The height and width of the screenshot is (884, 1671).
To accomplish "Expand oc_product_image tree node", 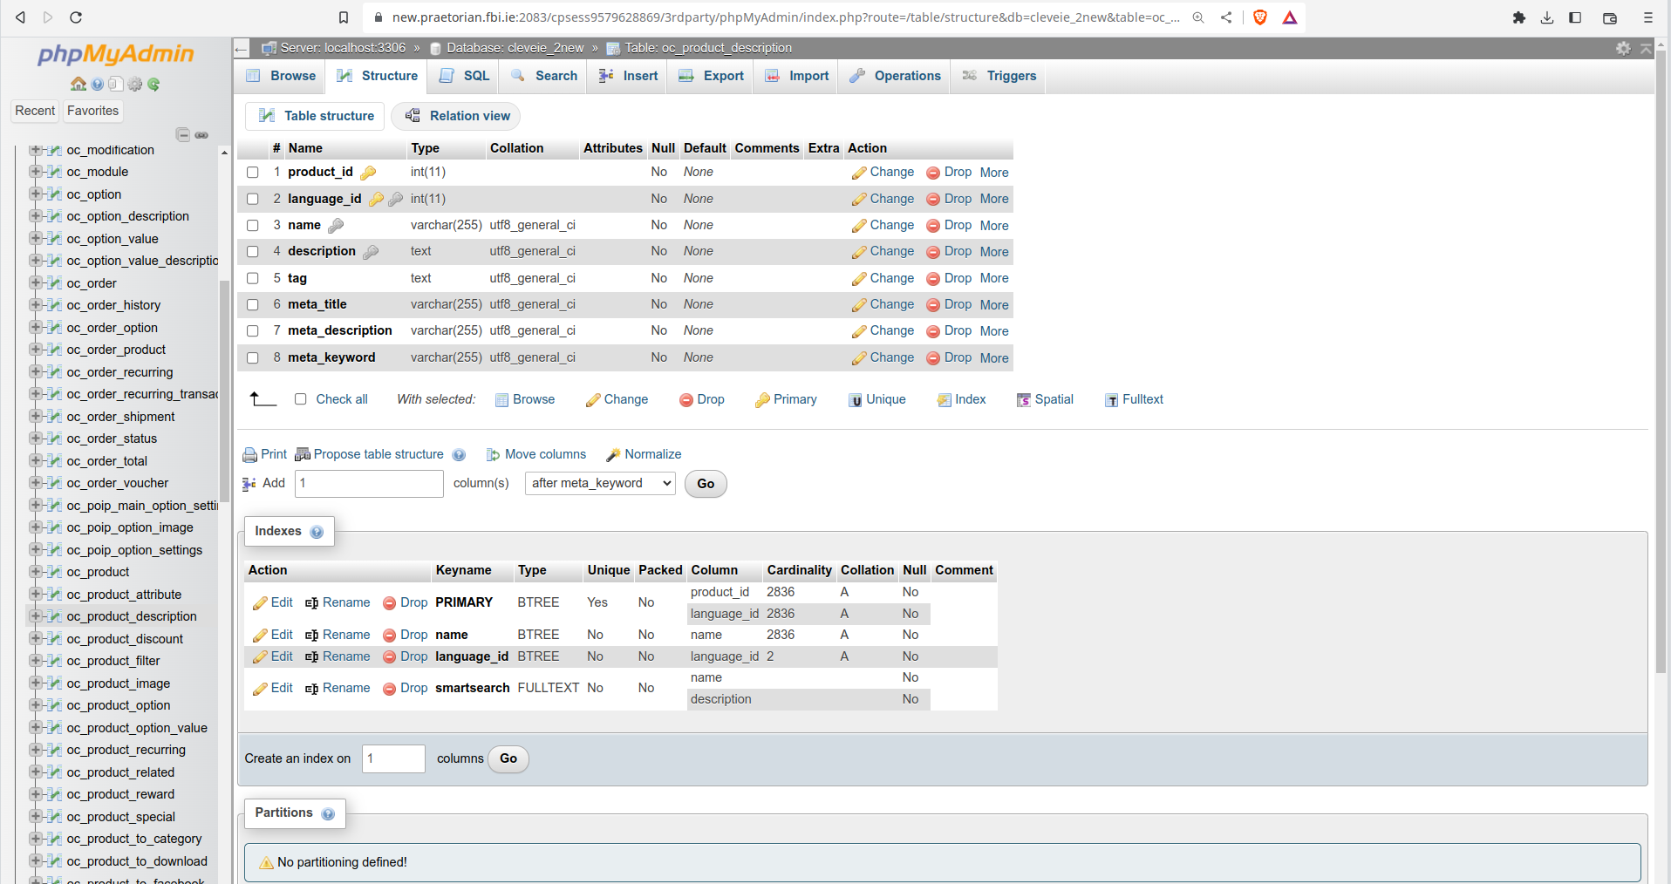I will 34,683.
